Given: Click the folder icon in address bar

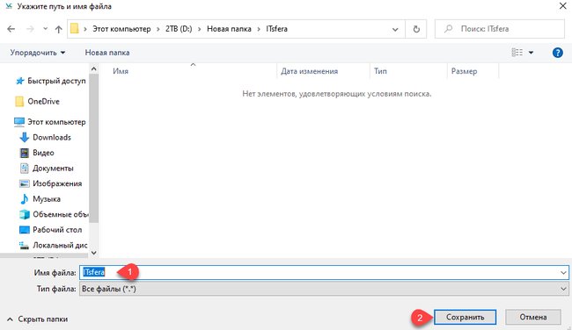Looking at the screenshot, I should click(x=75, y=28).
